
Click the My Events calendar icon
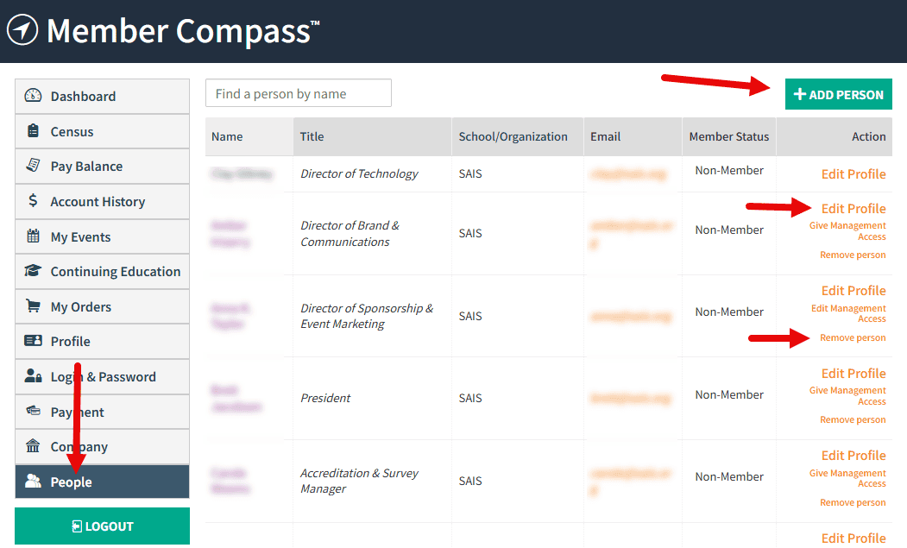pos(33,236)
